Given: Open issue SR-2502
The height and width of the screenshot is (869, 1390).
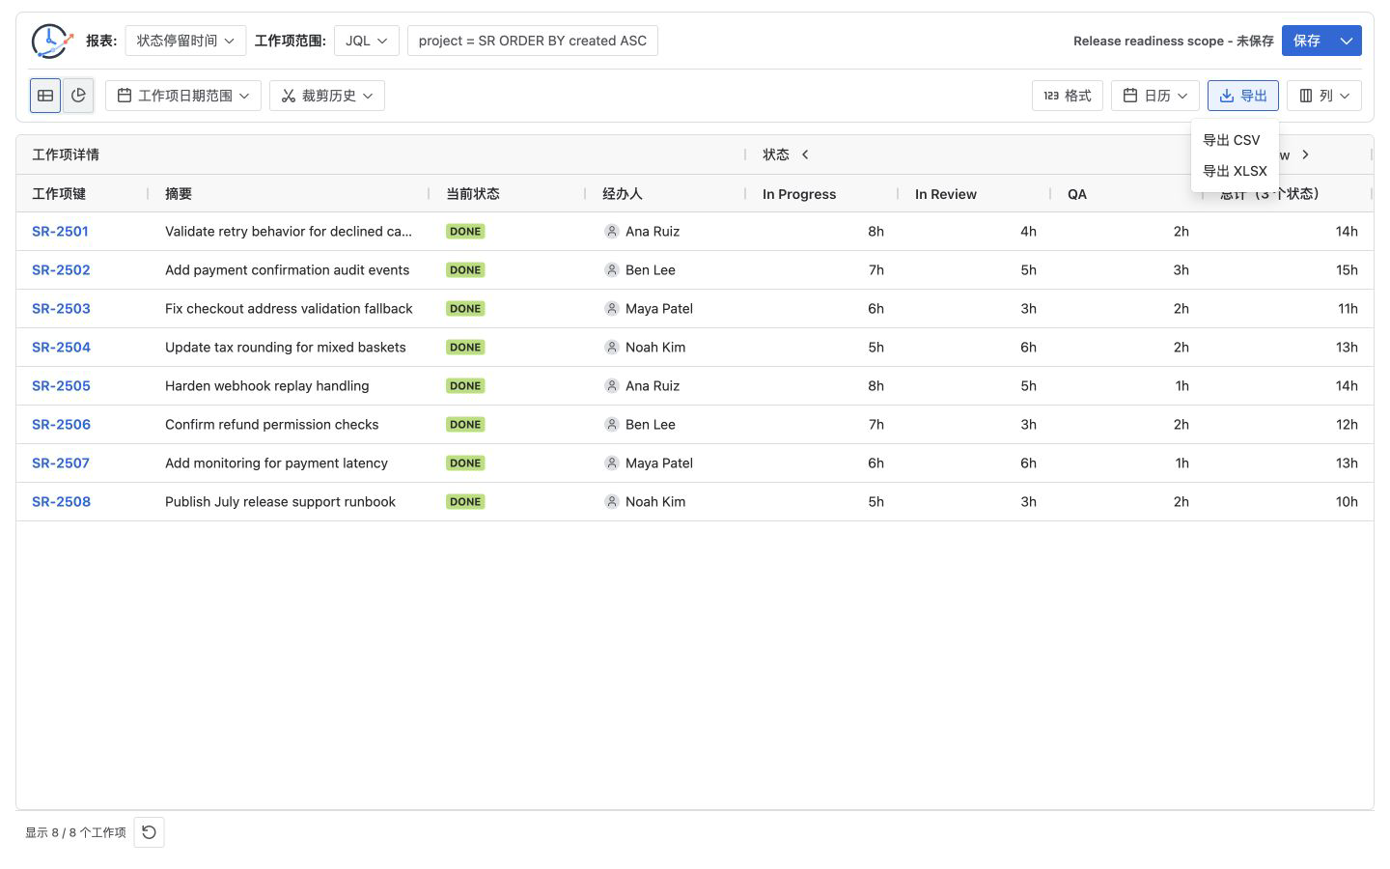Looking at the screenshot, I should pyautogui.click(x=61, y=270).
